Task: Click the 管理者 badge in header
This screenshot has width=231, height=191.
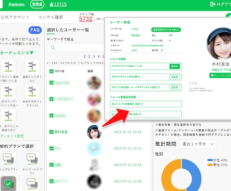Action: [37, 4]
